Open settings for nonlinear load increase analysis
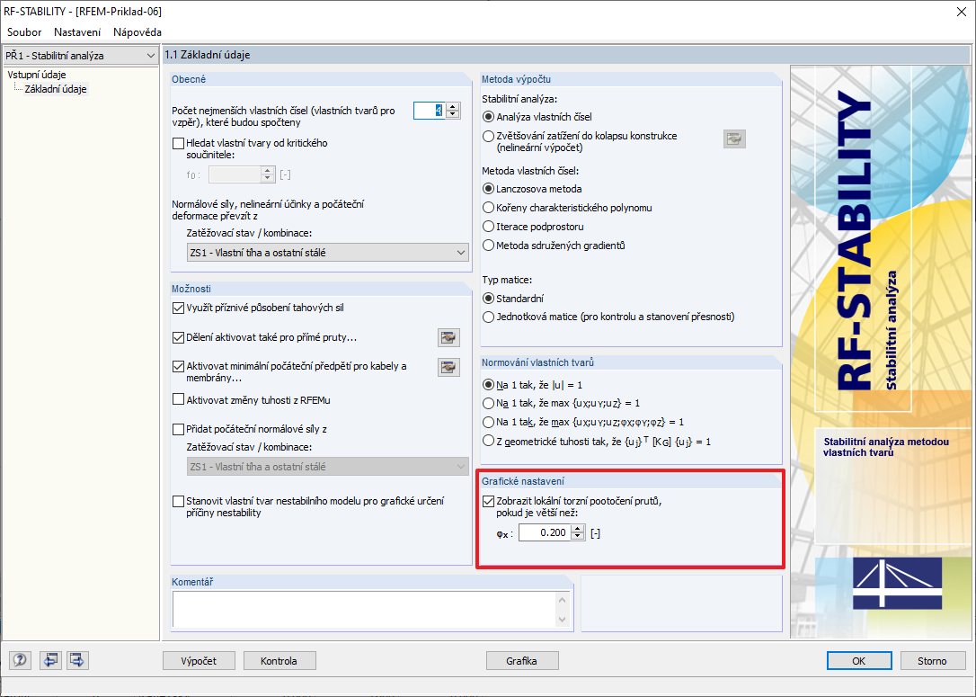This screenshot has width=976, height=697. click(734, 139)
